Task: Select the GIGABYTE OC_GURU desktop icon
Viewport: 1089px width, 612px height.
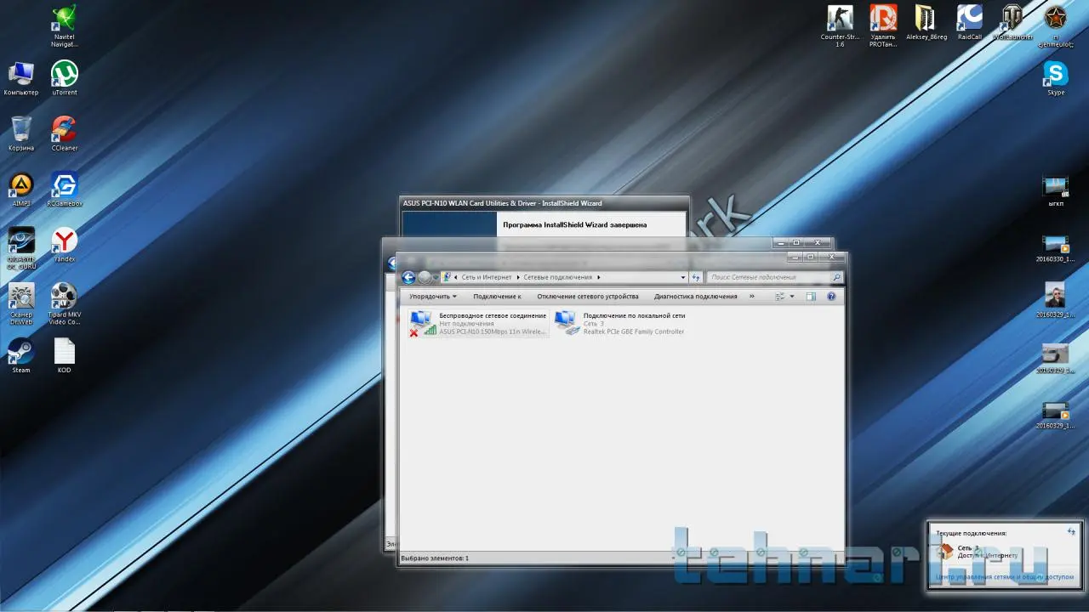Action: click(x=21, y=249)
